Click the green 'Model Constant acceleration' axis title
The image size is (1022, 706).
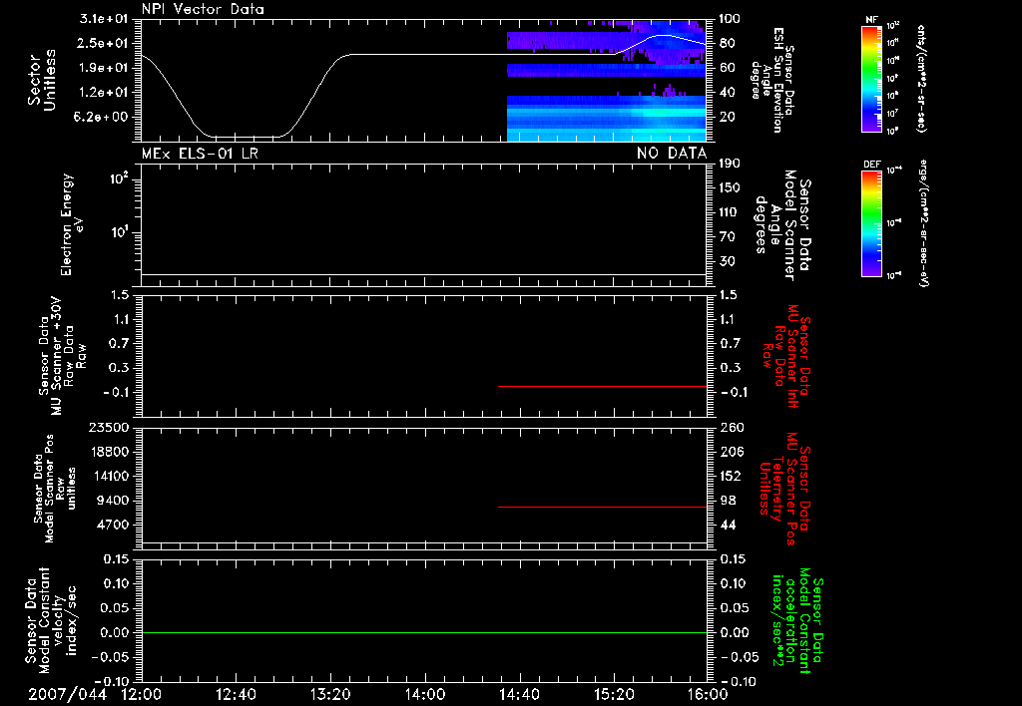click(797, 622)
